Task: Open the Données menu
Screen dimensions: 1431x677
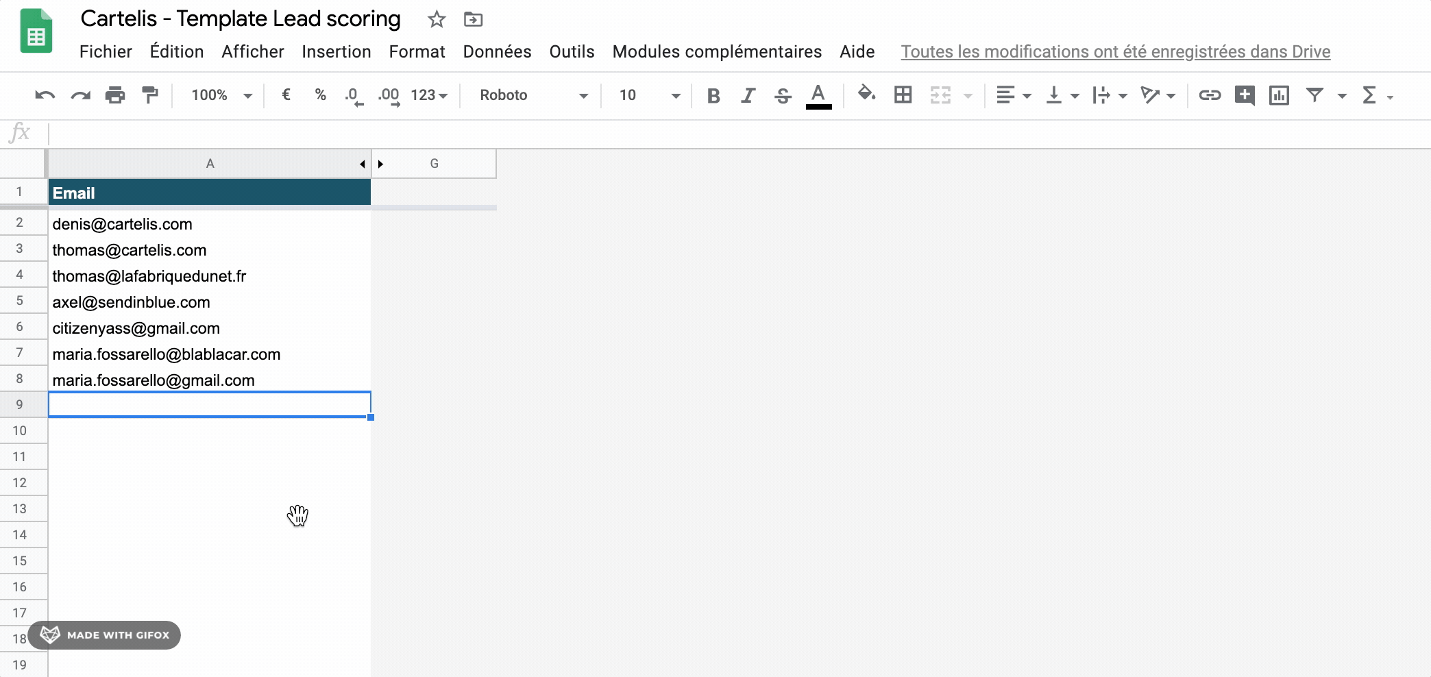Action: [497, 51]
